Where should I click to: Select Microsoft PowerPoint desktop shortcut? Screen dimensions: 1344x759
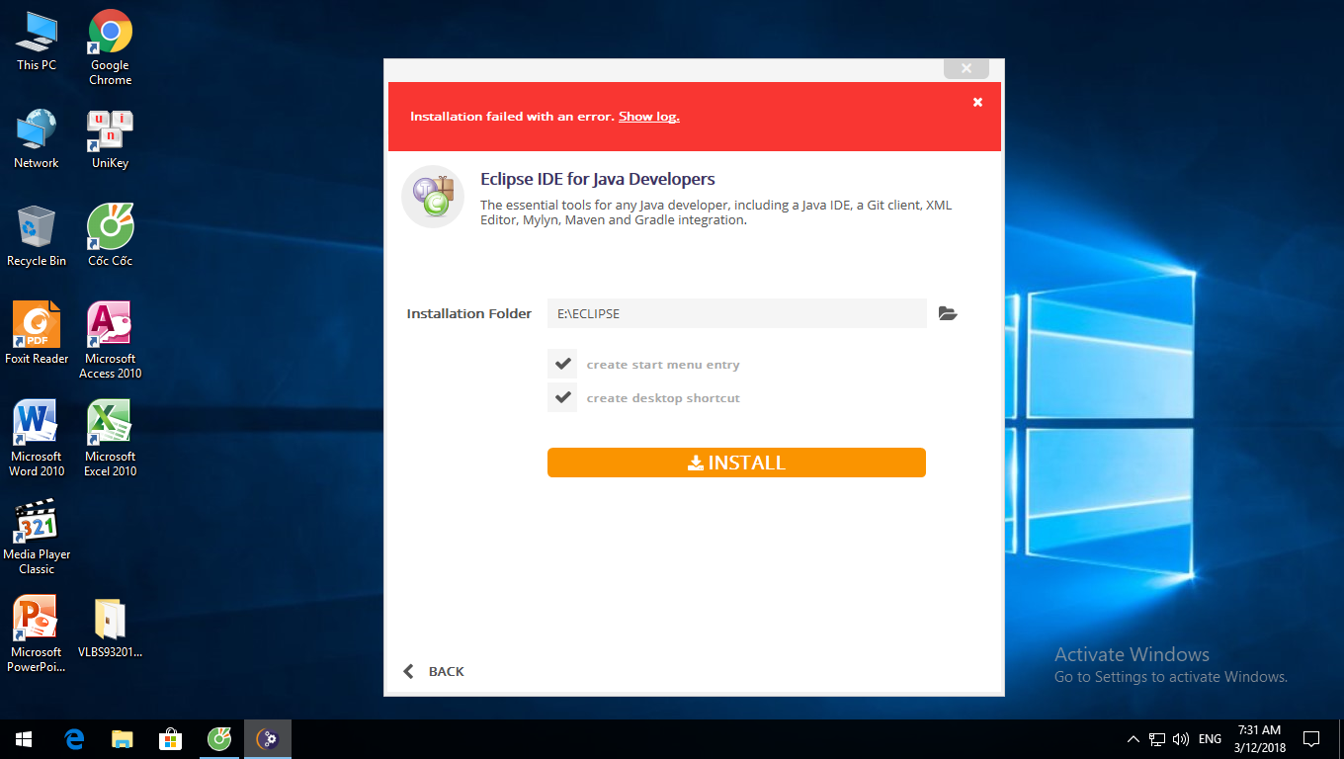37,633
